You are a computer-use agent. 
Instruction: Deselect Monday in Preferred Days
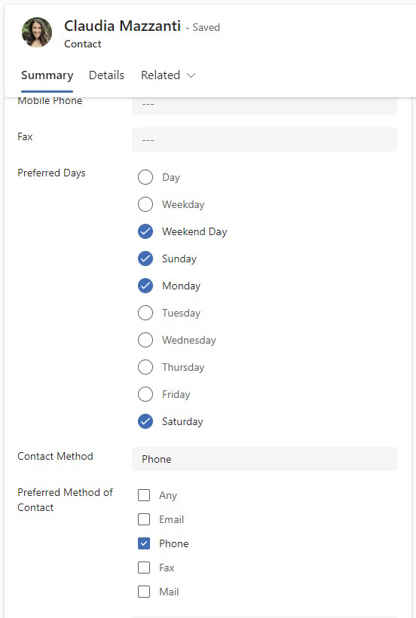145,286
